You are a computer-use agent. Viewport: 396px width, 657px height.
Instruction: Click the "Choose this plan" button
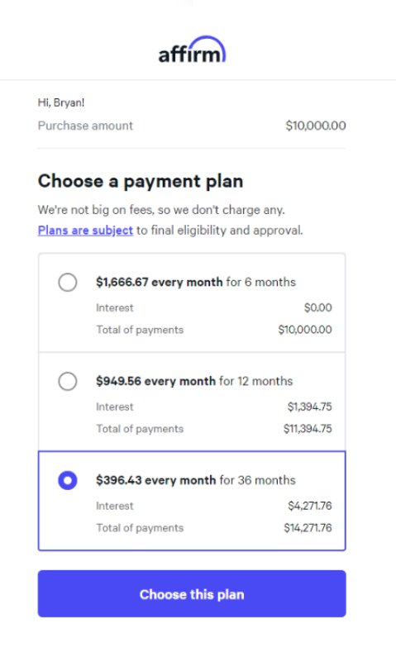click(x=192, y=593)
